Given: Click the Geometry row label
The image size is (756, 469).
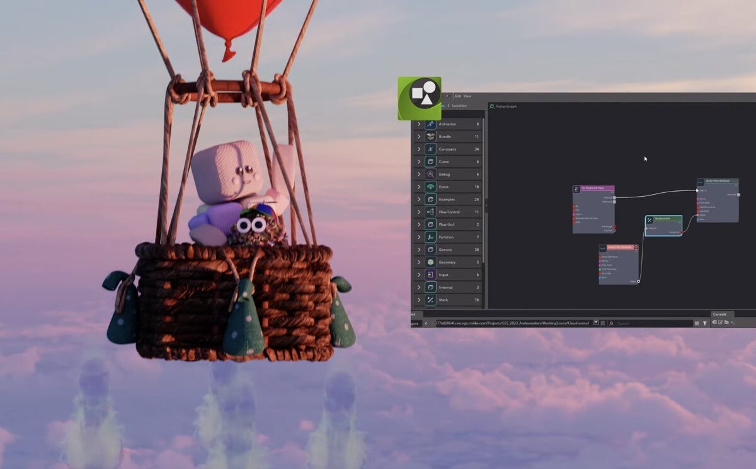Looking at the screenshot, I should (x=447, y=262).
